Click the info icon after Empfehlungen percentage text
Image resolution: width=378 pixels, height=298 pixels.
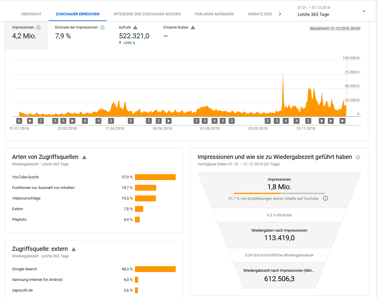pyautogui.click(x=325, y=198)
